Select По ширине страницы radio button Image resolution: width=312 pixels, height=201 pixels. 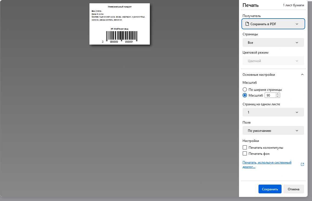[245, 89]
